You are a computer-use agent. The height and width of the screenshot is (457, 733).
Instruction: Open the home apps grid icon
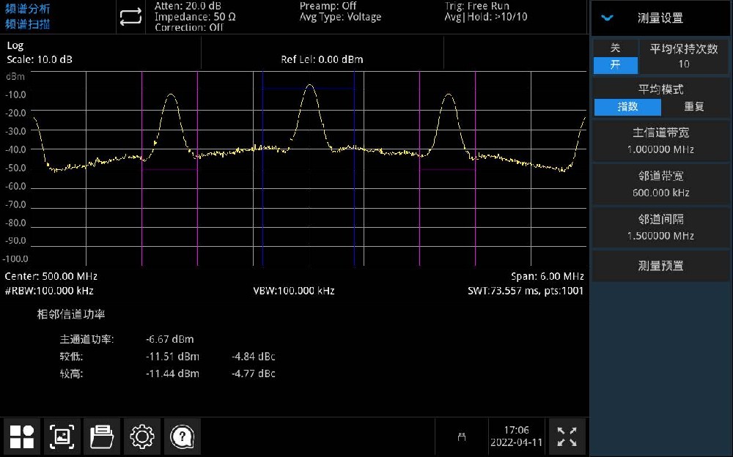22,437
